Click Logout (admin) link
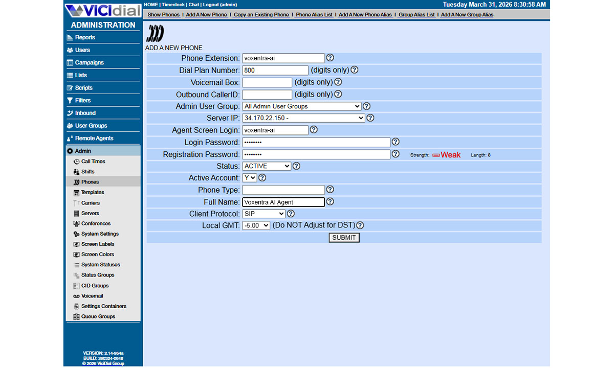 pyautogui.click(x=220, y=5)
